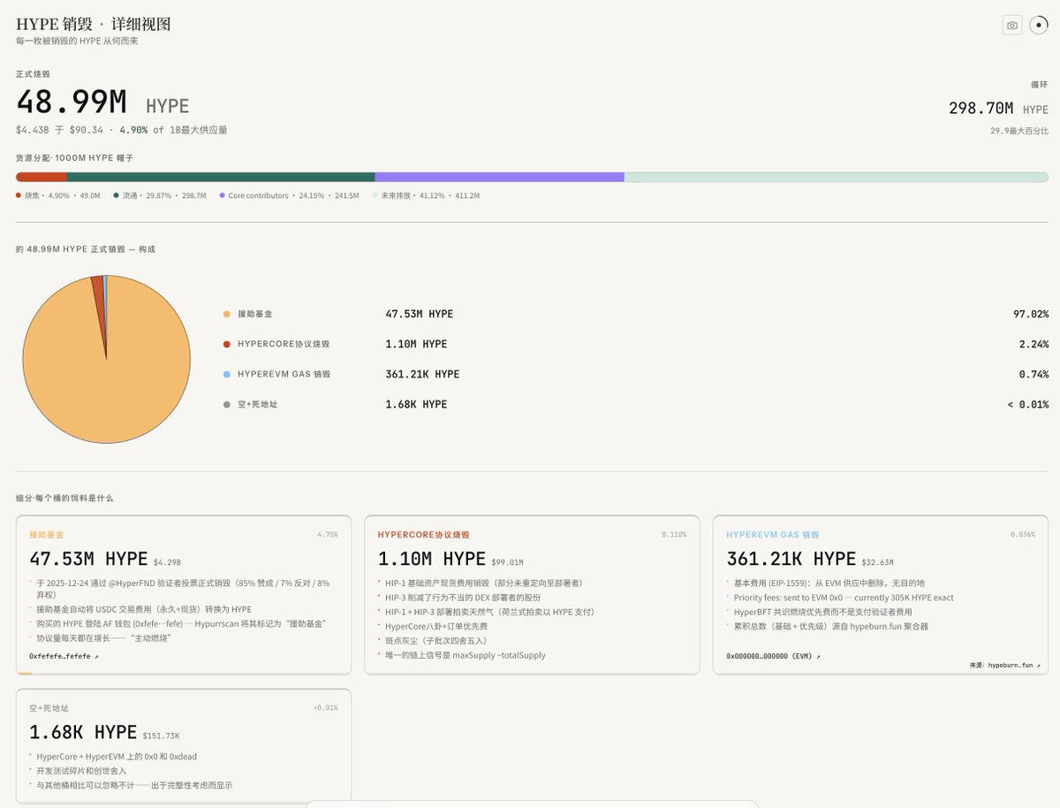This screenshot has width=1060, height=808.
Task: Click the HYPEREVM GAS 销毁 card title
Action: tap(772, 535)
